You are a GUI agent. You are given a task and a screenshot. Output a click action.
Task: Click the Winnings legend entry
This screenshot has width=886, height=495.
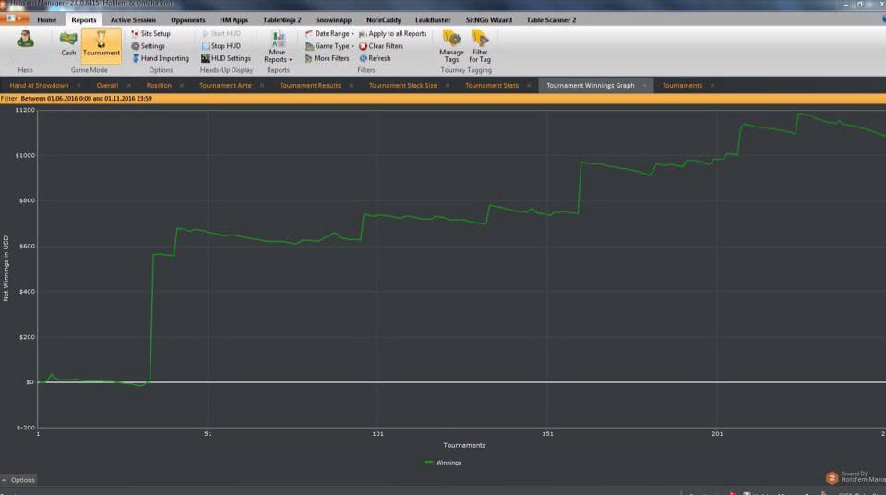point(443,462)
